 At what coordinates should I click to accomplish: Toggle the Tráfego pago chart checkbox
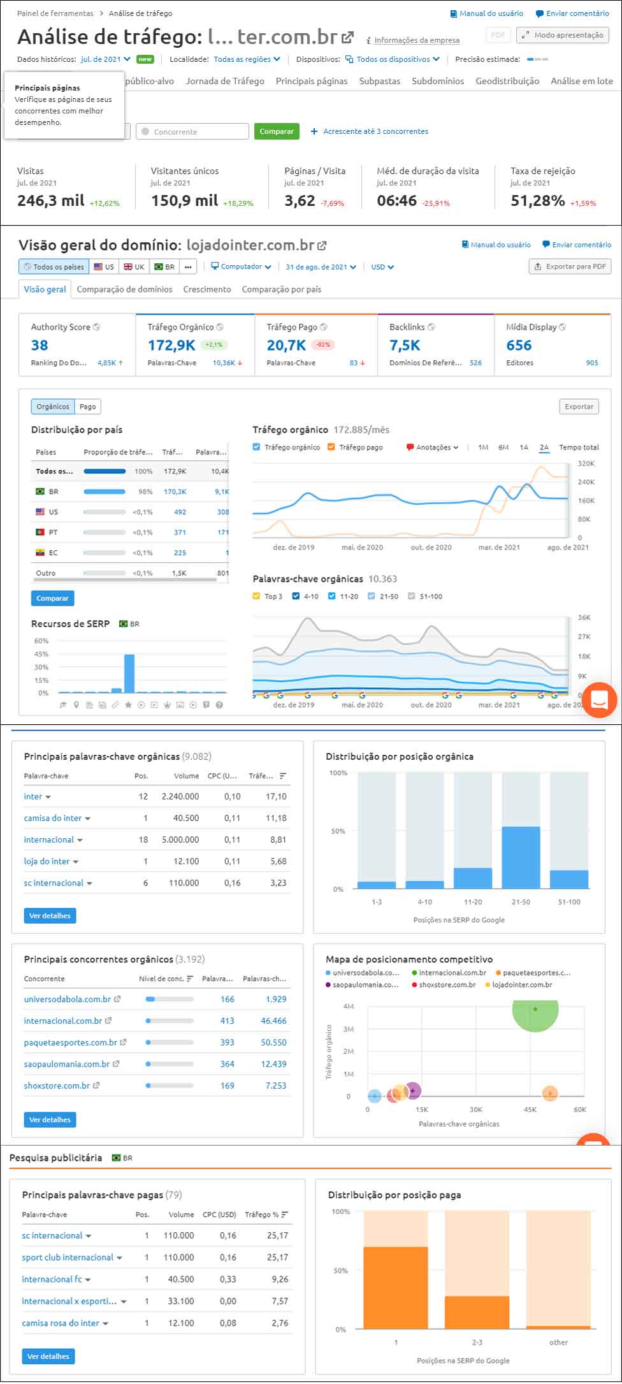pos(331,447)
